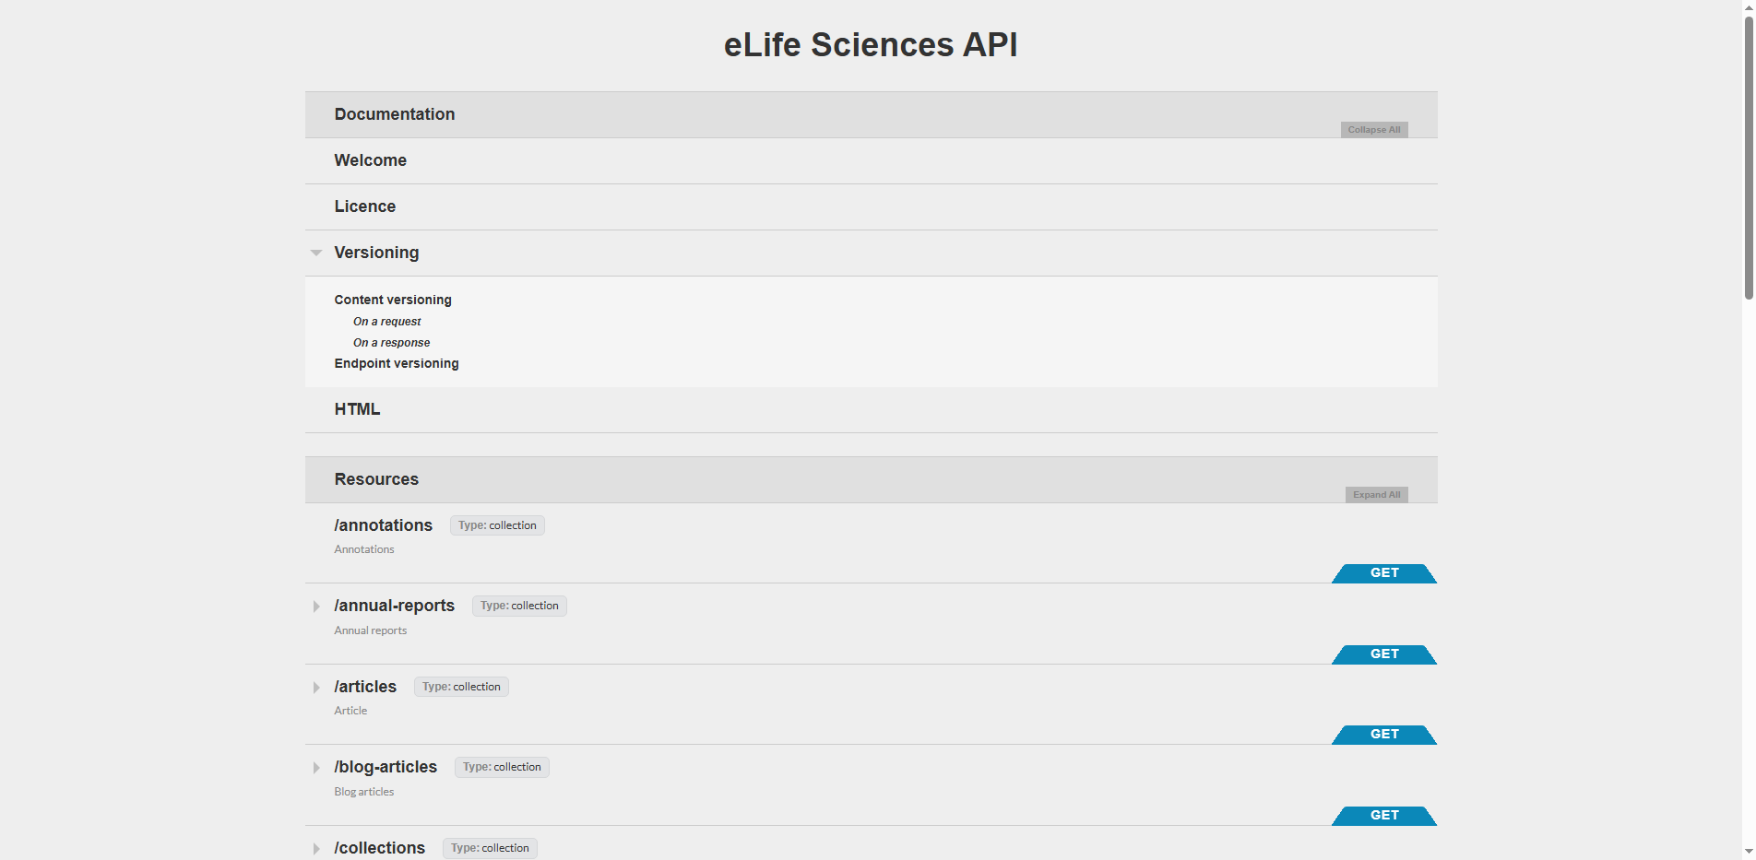Click the GET method badge for /articles
Image resolution: width=1756 pixels, height=860 pixels.
1383,735
